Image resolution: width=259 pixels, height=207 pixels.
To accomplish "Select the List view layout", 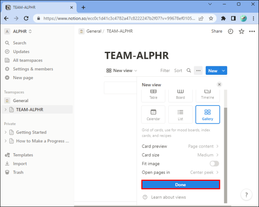I will pos(181,115).
